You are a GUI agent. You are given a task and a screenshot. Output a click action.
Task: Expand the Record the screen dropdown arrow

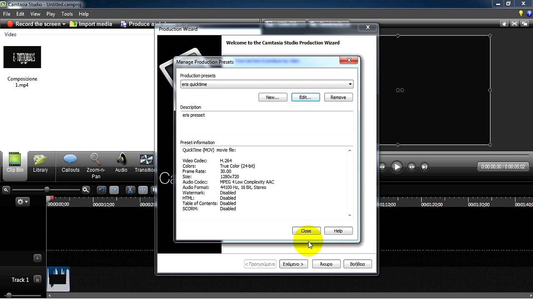64,24
